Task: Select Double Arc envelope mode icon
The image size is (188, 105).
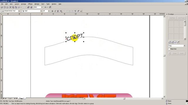Action: 175,42
